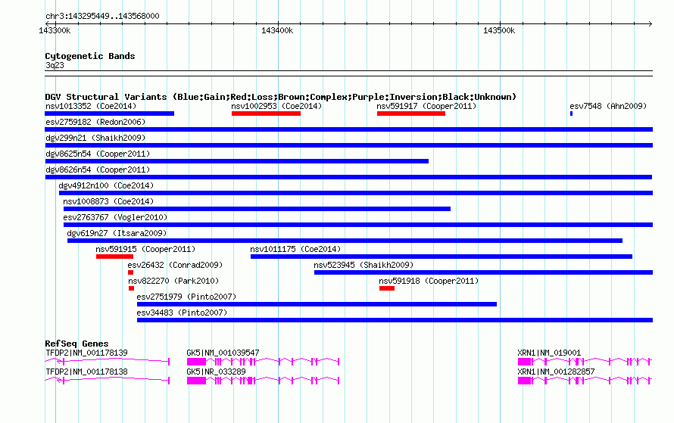Select the 3q23 band label
Viewport: 674px width, 423px height.
click(x=55, y=65)
